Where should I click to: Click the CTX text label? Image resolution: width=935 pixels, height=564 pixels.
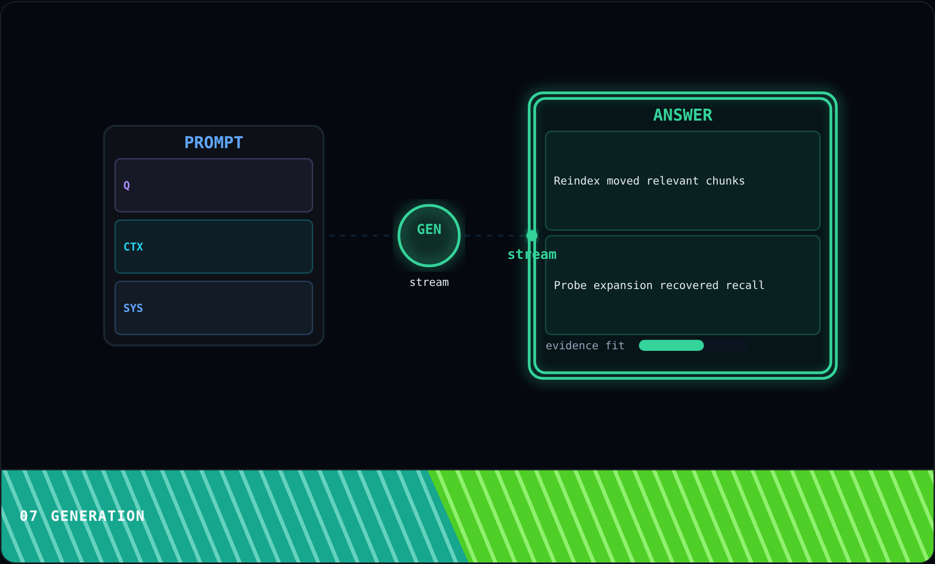click(x=133, y=247)
